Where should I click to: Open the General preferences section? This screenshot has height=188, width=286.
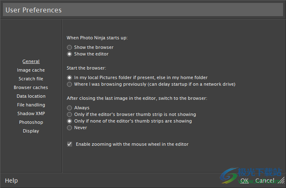[31, 61]
